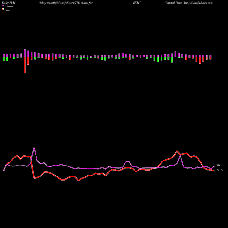Viewport: 228px width, 228px height.
Task: Click the purple volume line's tallest peak
Action: pos(34,148)
